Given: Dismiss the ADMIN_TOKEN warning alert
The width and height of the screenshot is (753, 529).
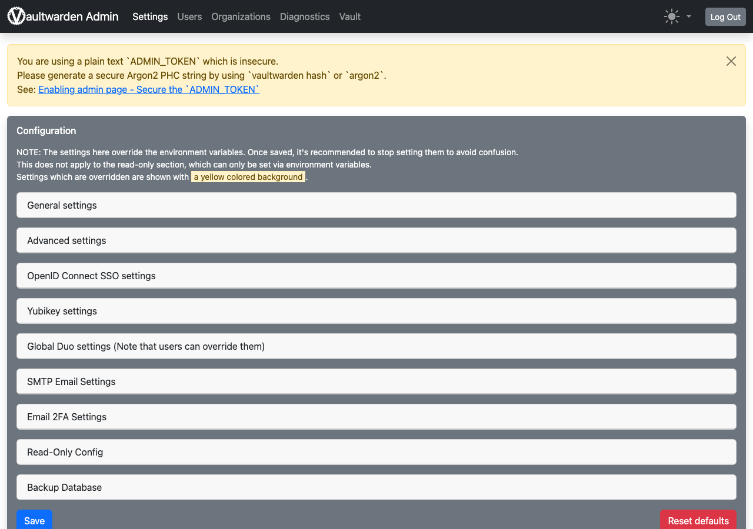Looking at the screenshot, I should [731, 61].
